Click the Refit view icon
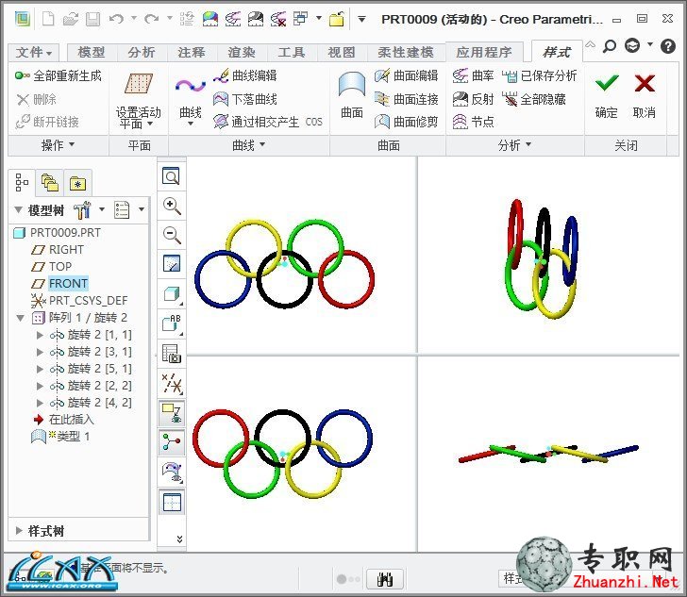687x597 pixels. 172,176
